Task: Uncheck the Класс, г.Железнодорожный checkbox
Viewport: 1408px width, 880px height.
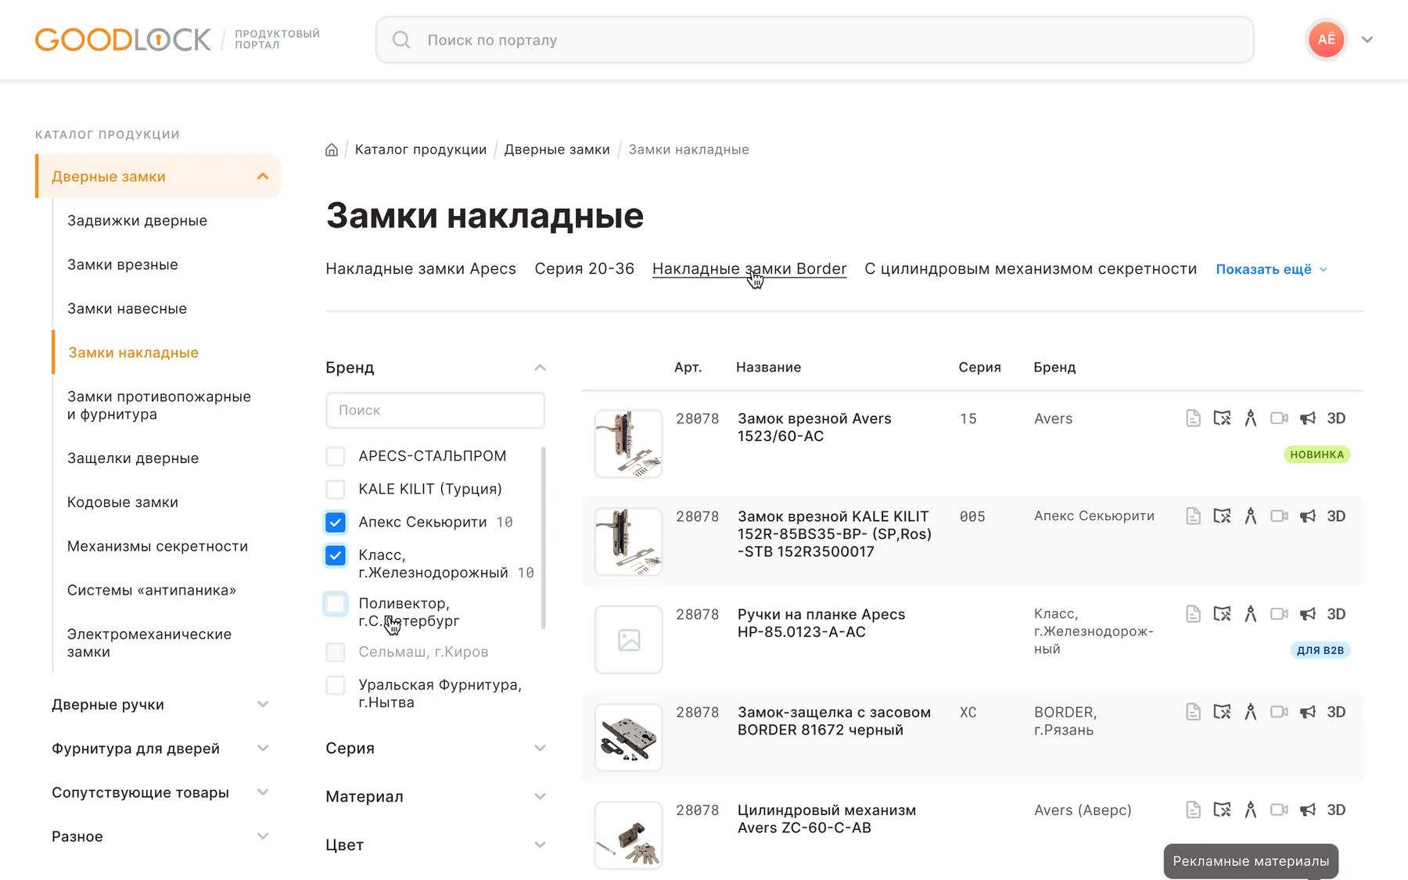Action: [336, 555]
